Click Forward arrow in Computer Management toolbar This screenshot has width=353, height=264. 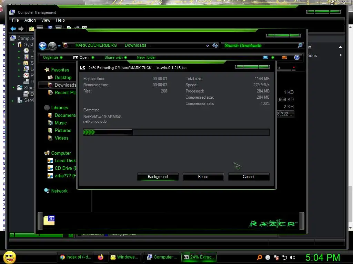pos(21,29)
